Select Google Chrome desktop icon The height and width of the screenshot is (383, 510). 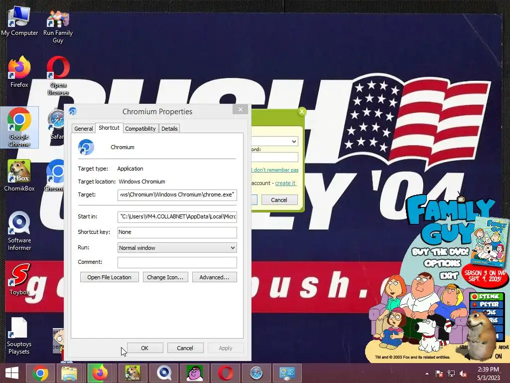coord(19,127)
